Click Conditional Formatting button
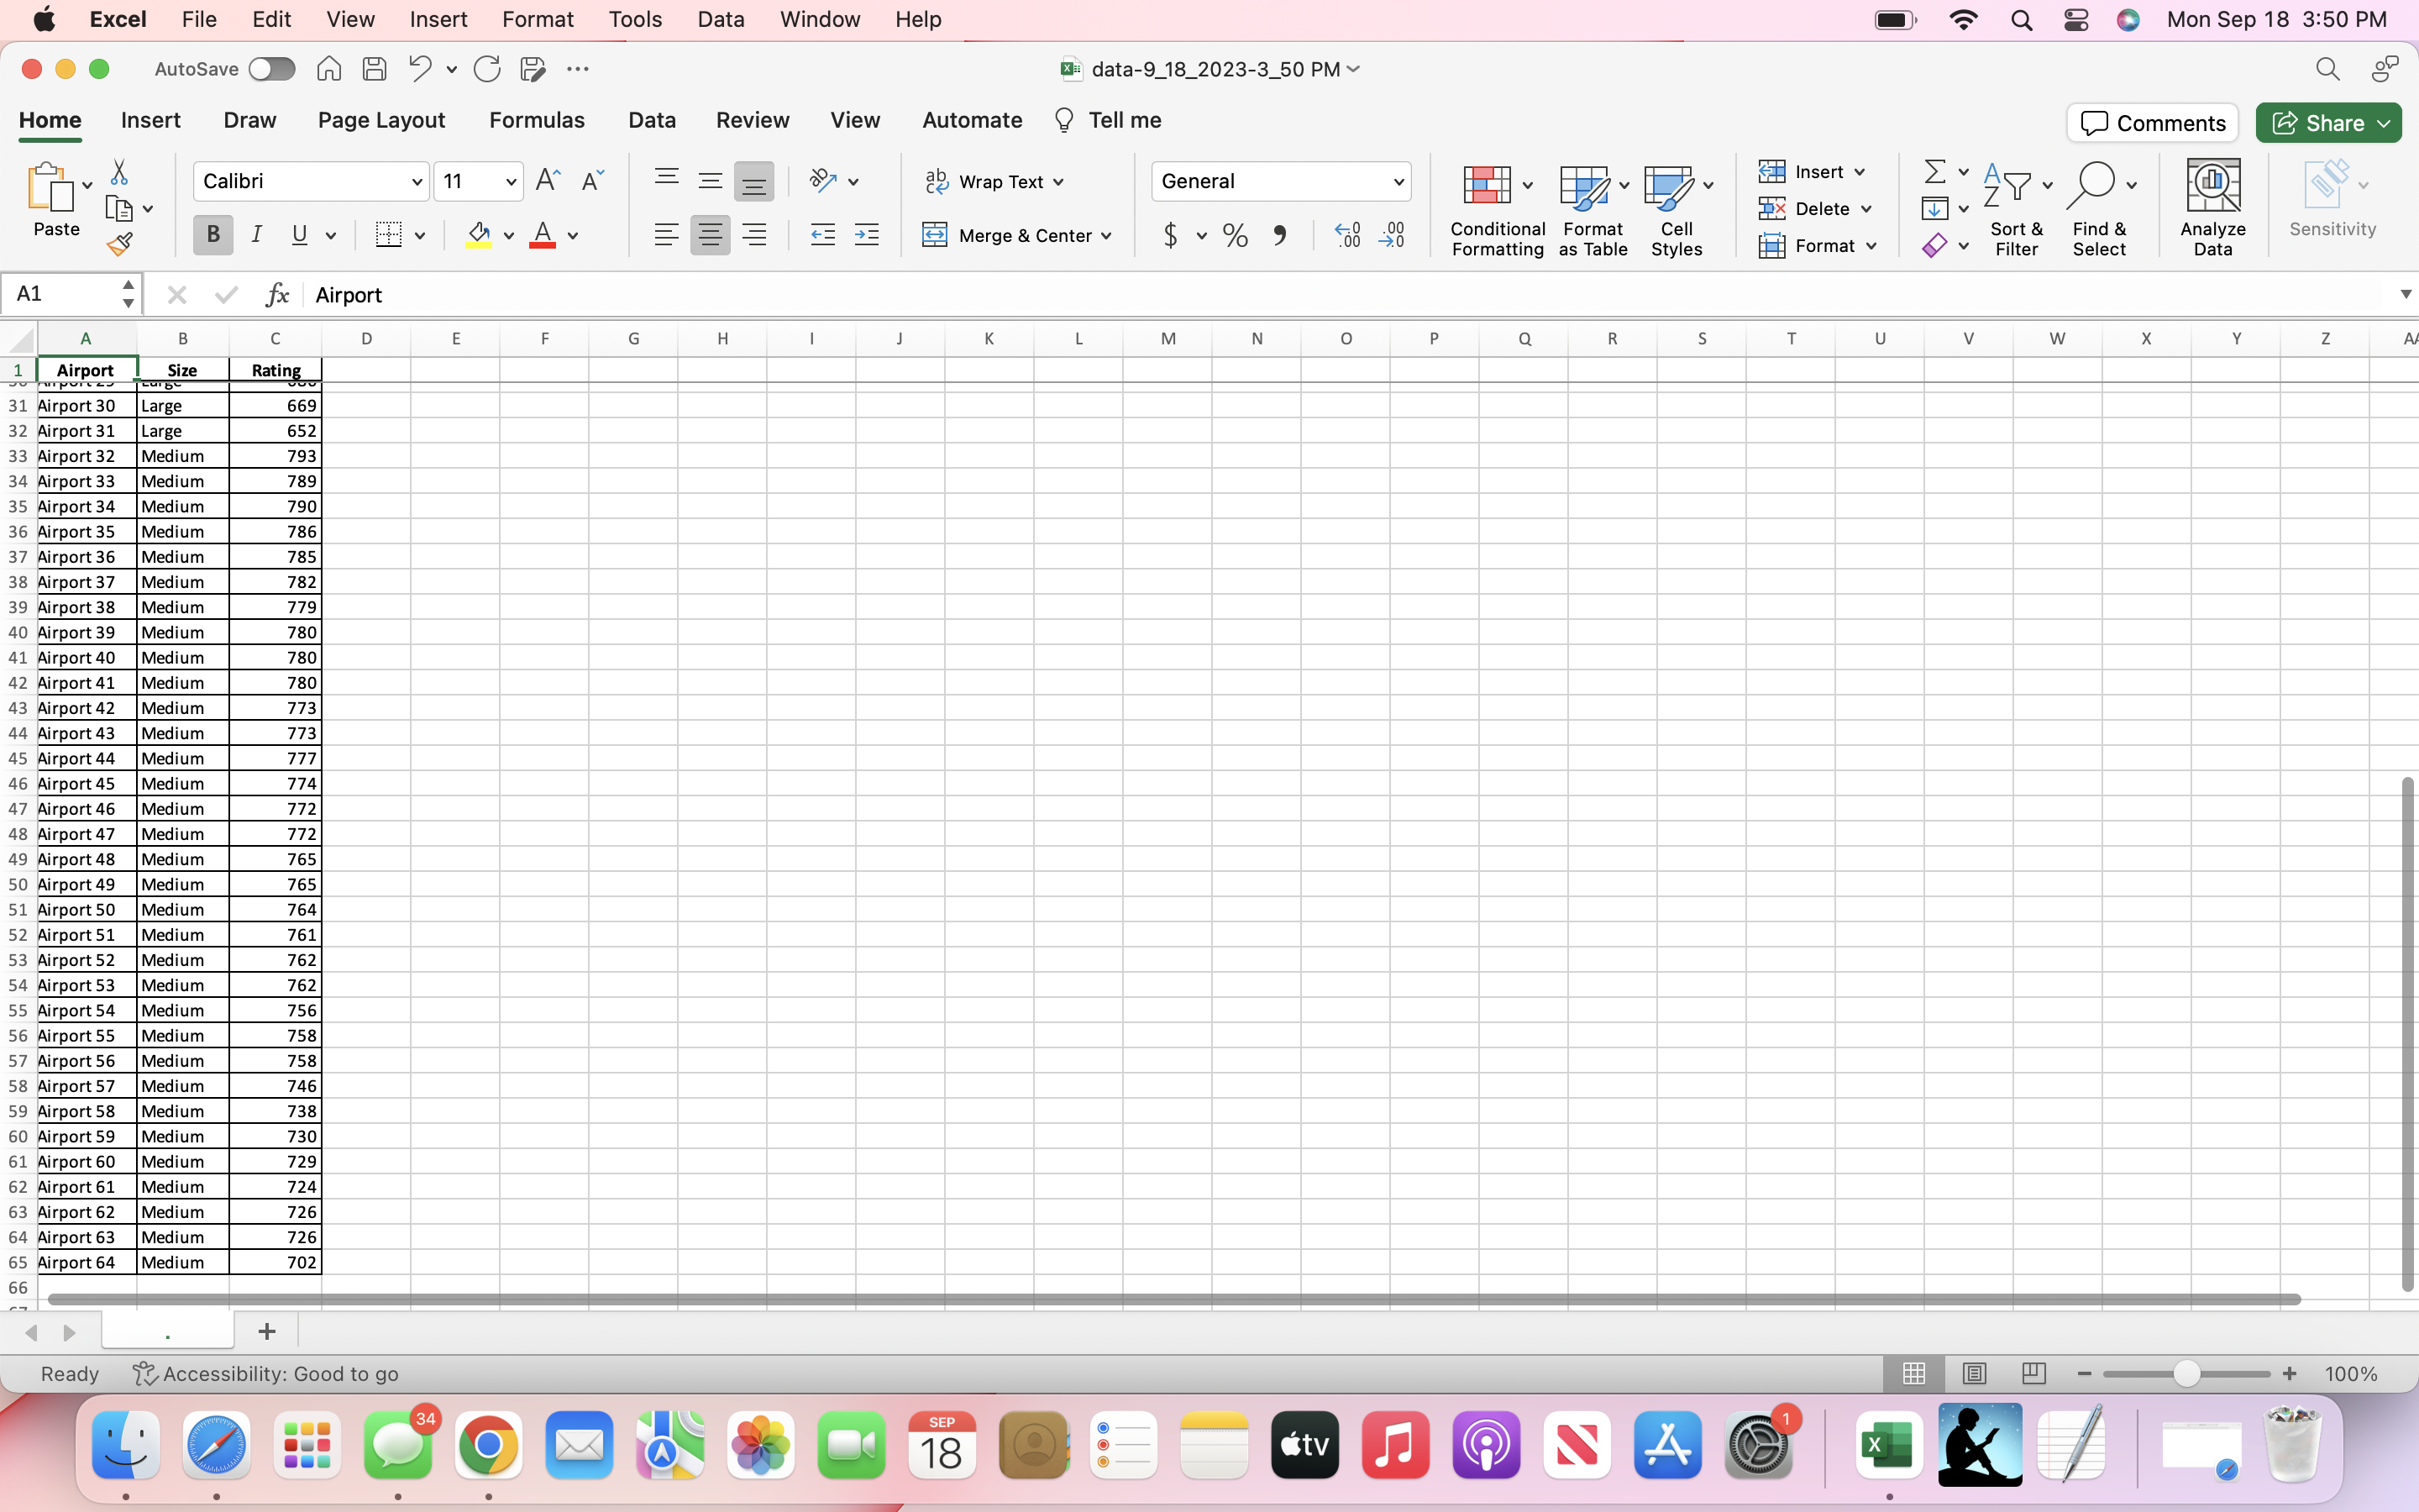 [x=1497, y=210]
